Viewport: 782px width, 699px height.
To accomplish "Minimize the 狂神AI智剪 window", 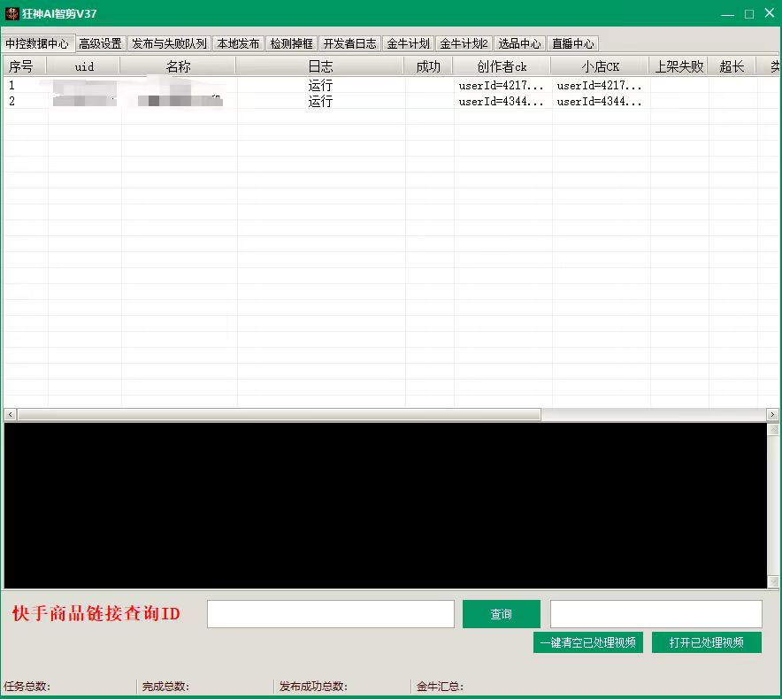I will (x=728, y=14).
